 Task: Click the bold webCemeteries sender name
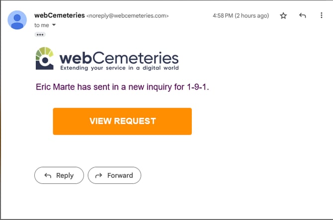(x=60, y=15)
